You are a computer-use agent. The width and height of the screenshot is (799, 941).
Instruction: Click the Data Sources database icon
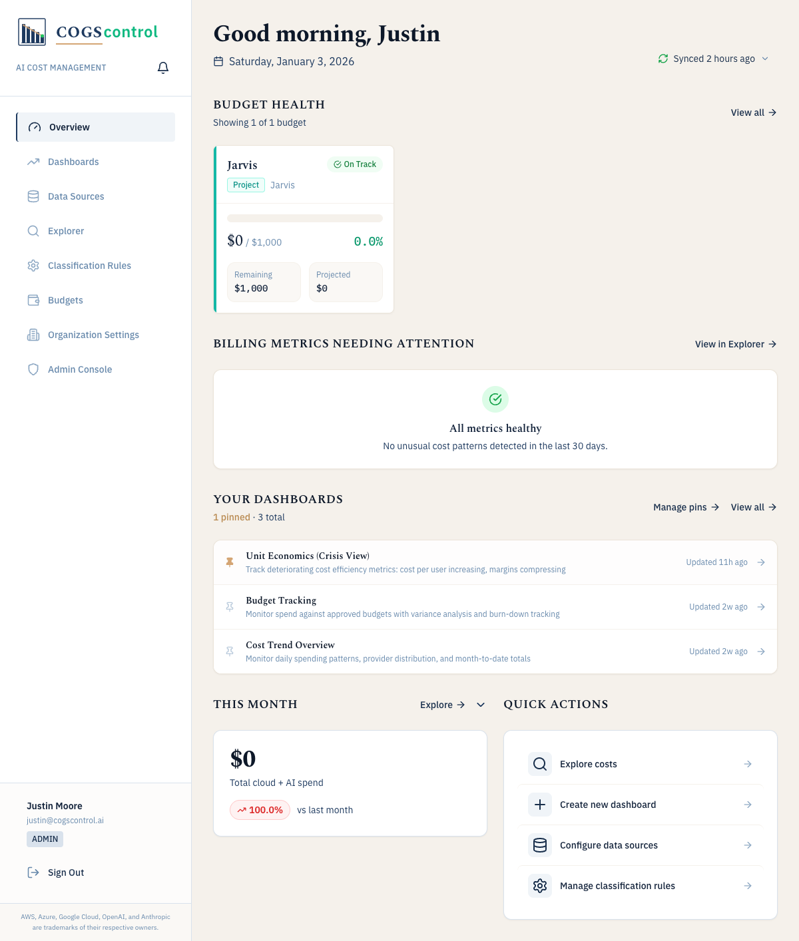point(33,196)
